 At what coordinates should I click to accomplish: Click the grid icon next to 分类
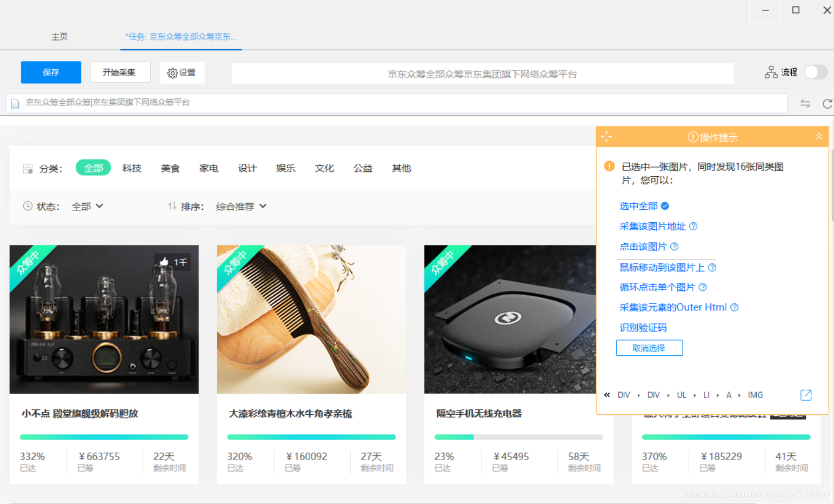pyautogui.click(x=28, y=169)
